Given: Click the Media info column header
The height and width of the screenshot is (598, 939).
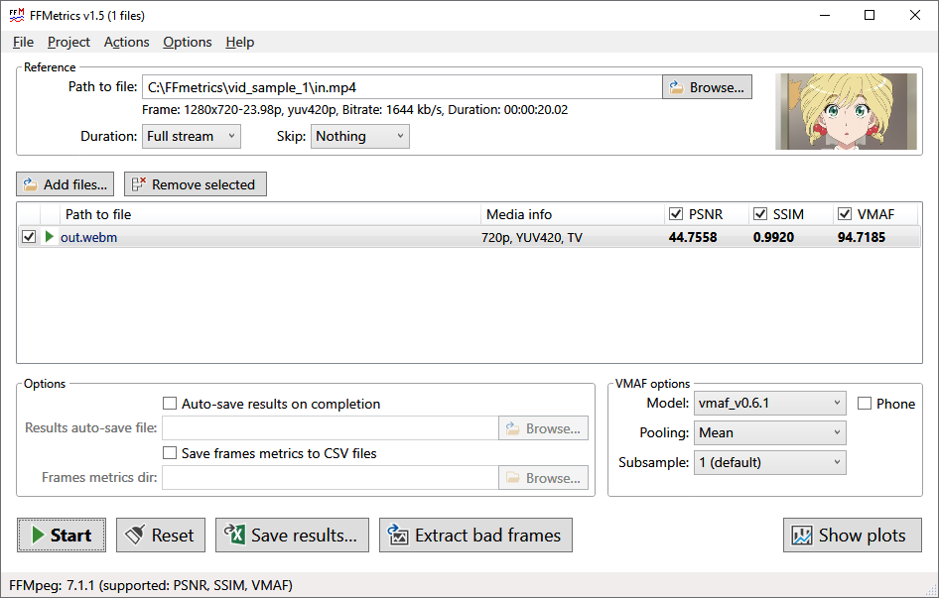Looking at the screenshot, I should (573, 214).
